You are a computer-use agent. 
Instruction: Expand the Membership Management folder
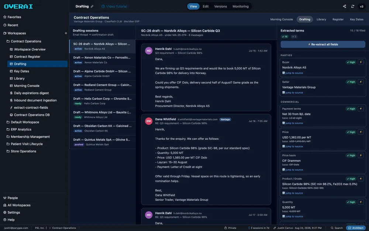[28, 137]
